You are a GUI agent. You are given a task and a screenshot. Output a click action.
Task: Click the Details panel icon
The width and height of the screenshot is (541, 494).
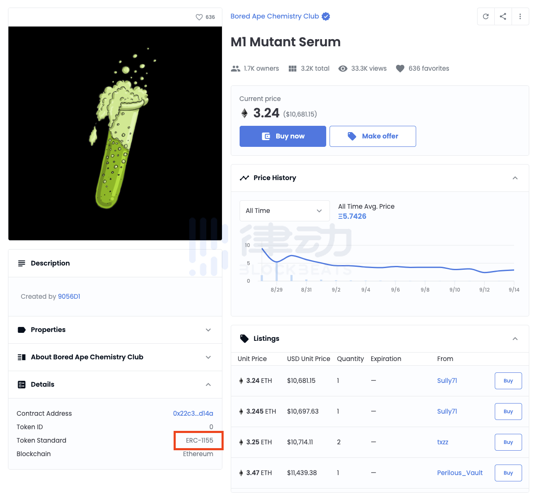[21, 385]
